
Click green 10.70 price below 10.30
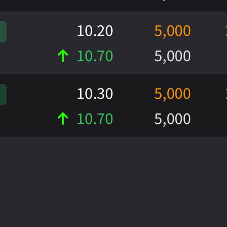[x=95, y=119]
